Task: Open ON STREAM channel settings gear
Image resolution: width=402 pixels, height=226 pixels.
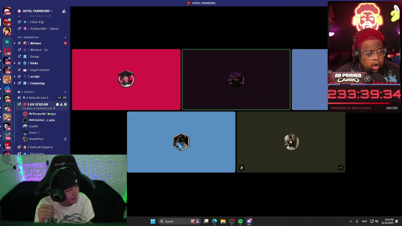Action: 65,104
